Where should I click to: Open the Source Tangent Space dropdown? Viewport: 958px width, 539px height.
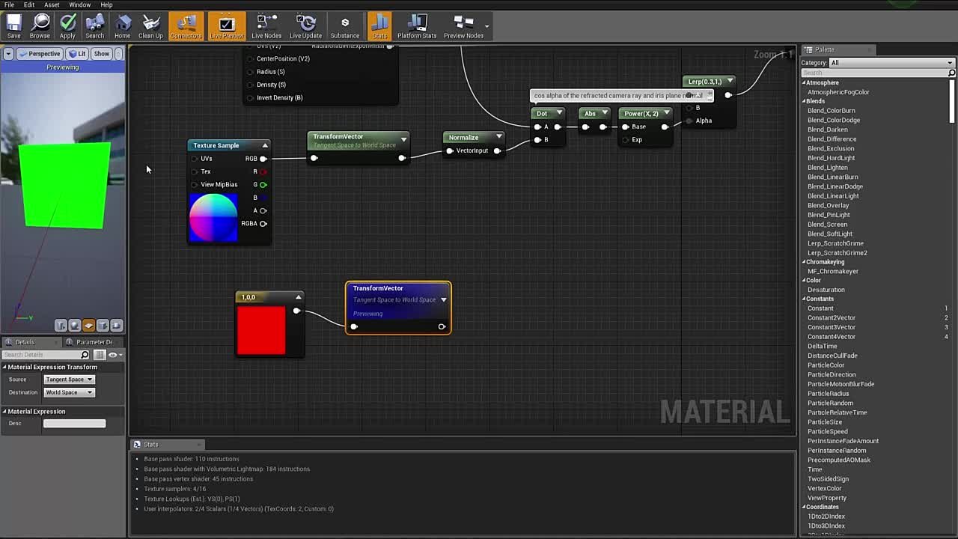[69, 380]
